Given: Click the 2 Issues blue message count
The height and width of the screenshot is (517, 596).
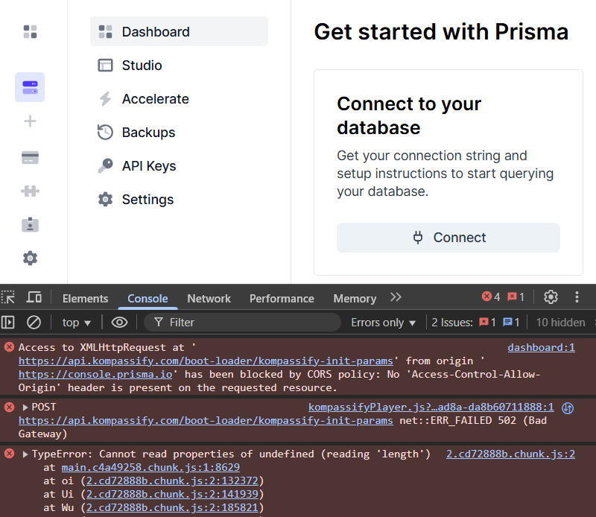Looking at the screenshot, I should (x=511, y=323).
